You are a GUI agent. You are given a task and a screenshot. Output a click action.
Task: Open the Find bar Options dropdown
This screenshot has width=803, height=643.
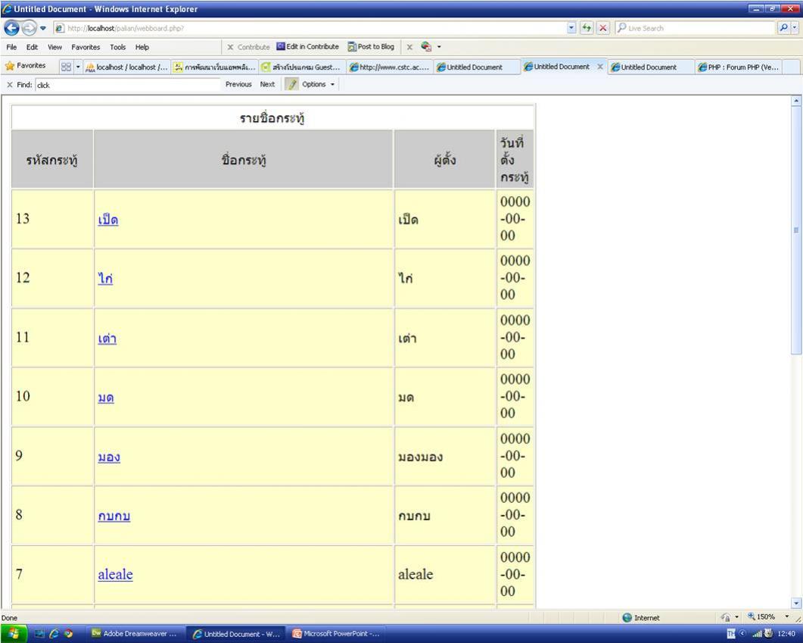click(318, 84)
